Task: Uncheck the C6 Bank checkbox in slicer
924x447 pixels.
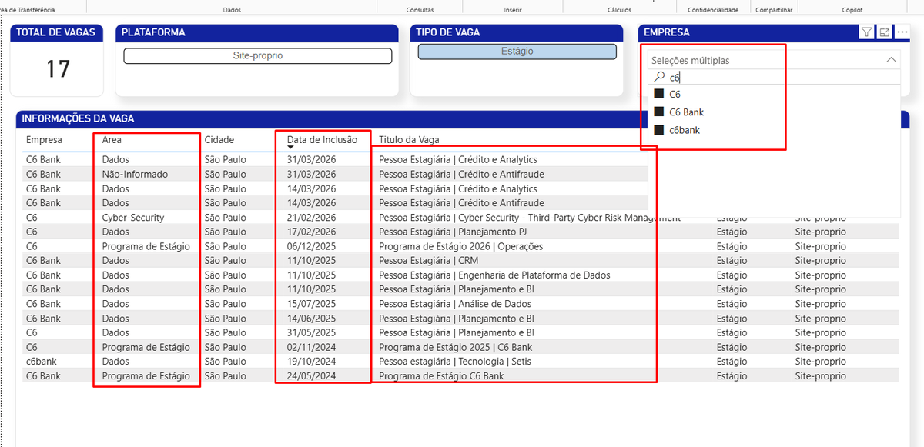Action: pyautogui.click(x=659, y=112)
